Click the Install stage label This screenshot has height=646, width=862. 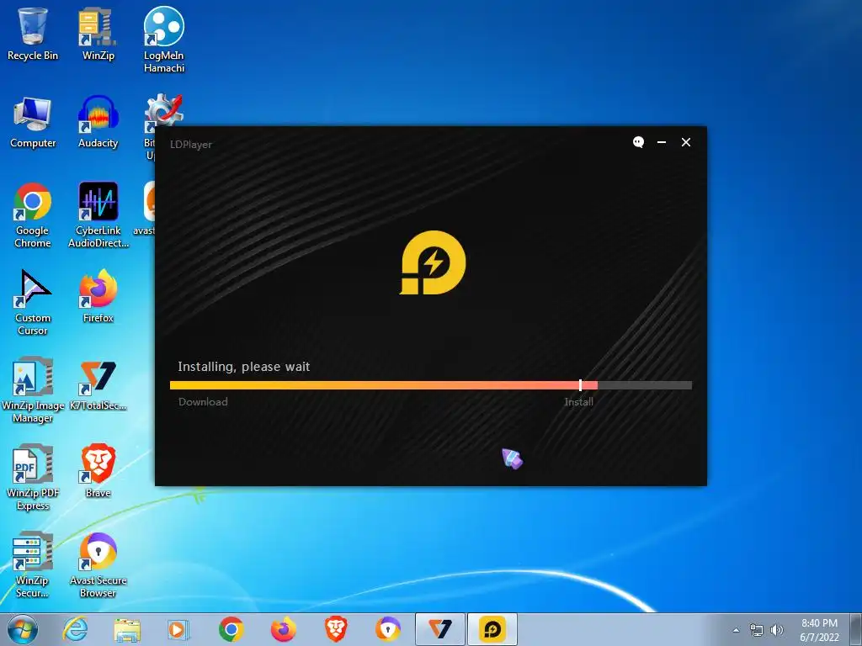point(578,401)
